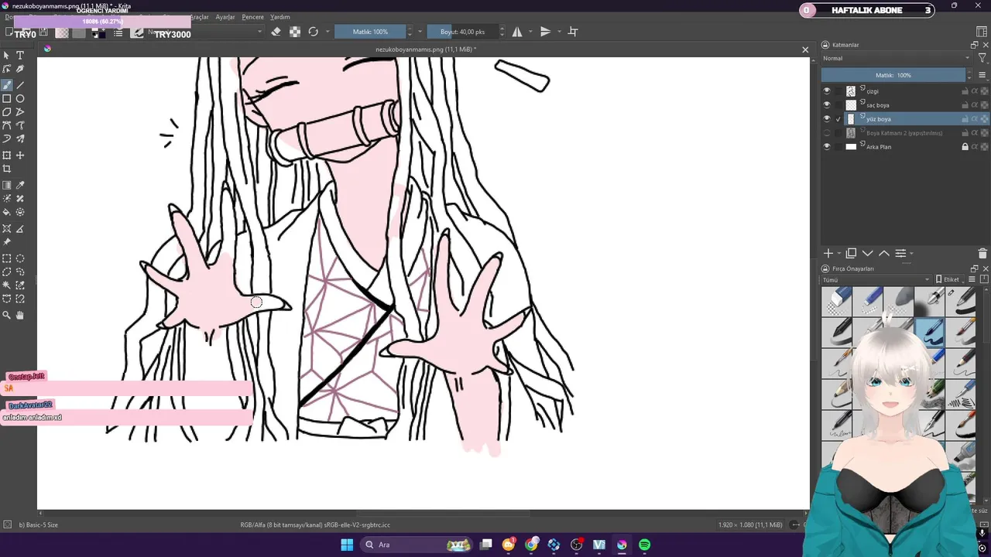This screenshot has height=557, width=991.
Task: Close the nezukoboyanmamis.png document tab
Action: click(805, 50)
